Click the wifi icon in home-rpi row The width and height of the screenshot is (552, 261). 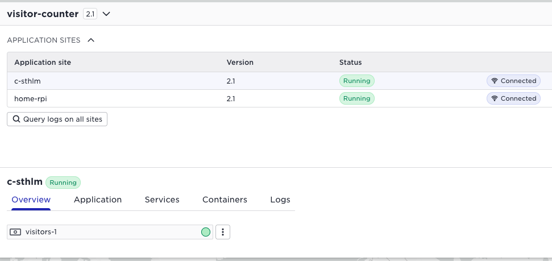495,98
